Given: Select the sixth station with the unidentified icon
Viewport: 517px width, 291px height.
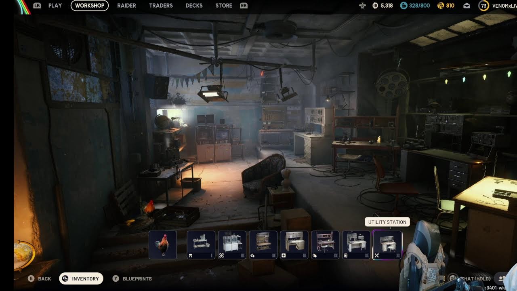Looking at the screenshot, I should click(x=325, y=245).
